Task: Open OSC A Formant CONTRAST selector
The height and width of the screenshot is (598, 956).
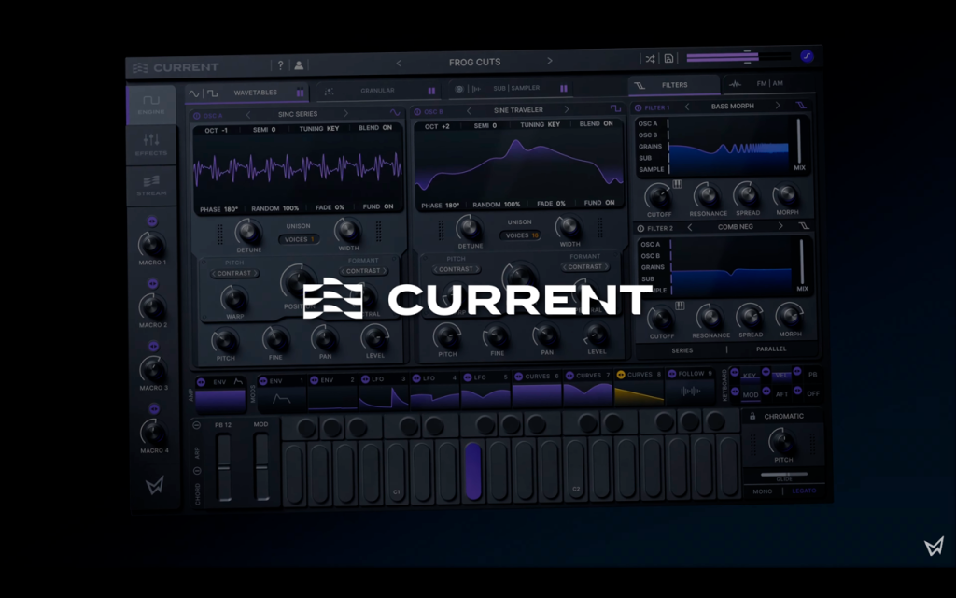Action: (x=363, y=270)
